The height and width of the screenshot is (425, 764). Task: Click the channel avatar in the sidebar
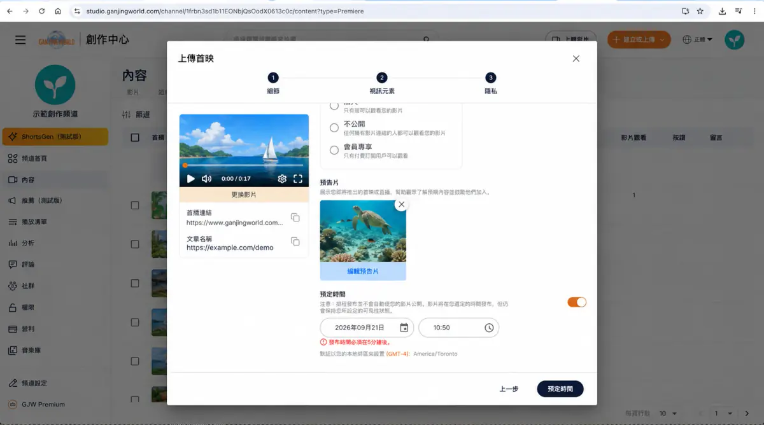[55, 85]
